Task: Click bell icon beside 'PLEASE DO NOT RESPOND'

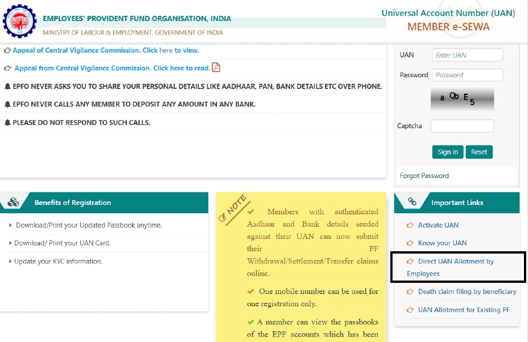Action: tap(8, 122)
